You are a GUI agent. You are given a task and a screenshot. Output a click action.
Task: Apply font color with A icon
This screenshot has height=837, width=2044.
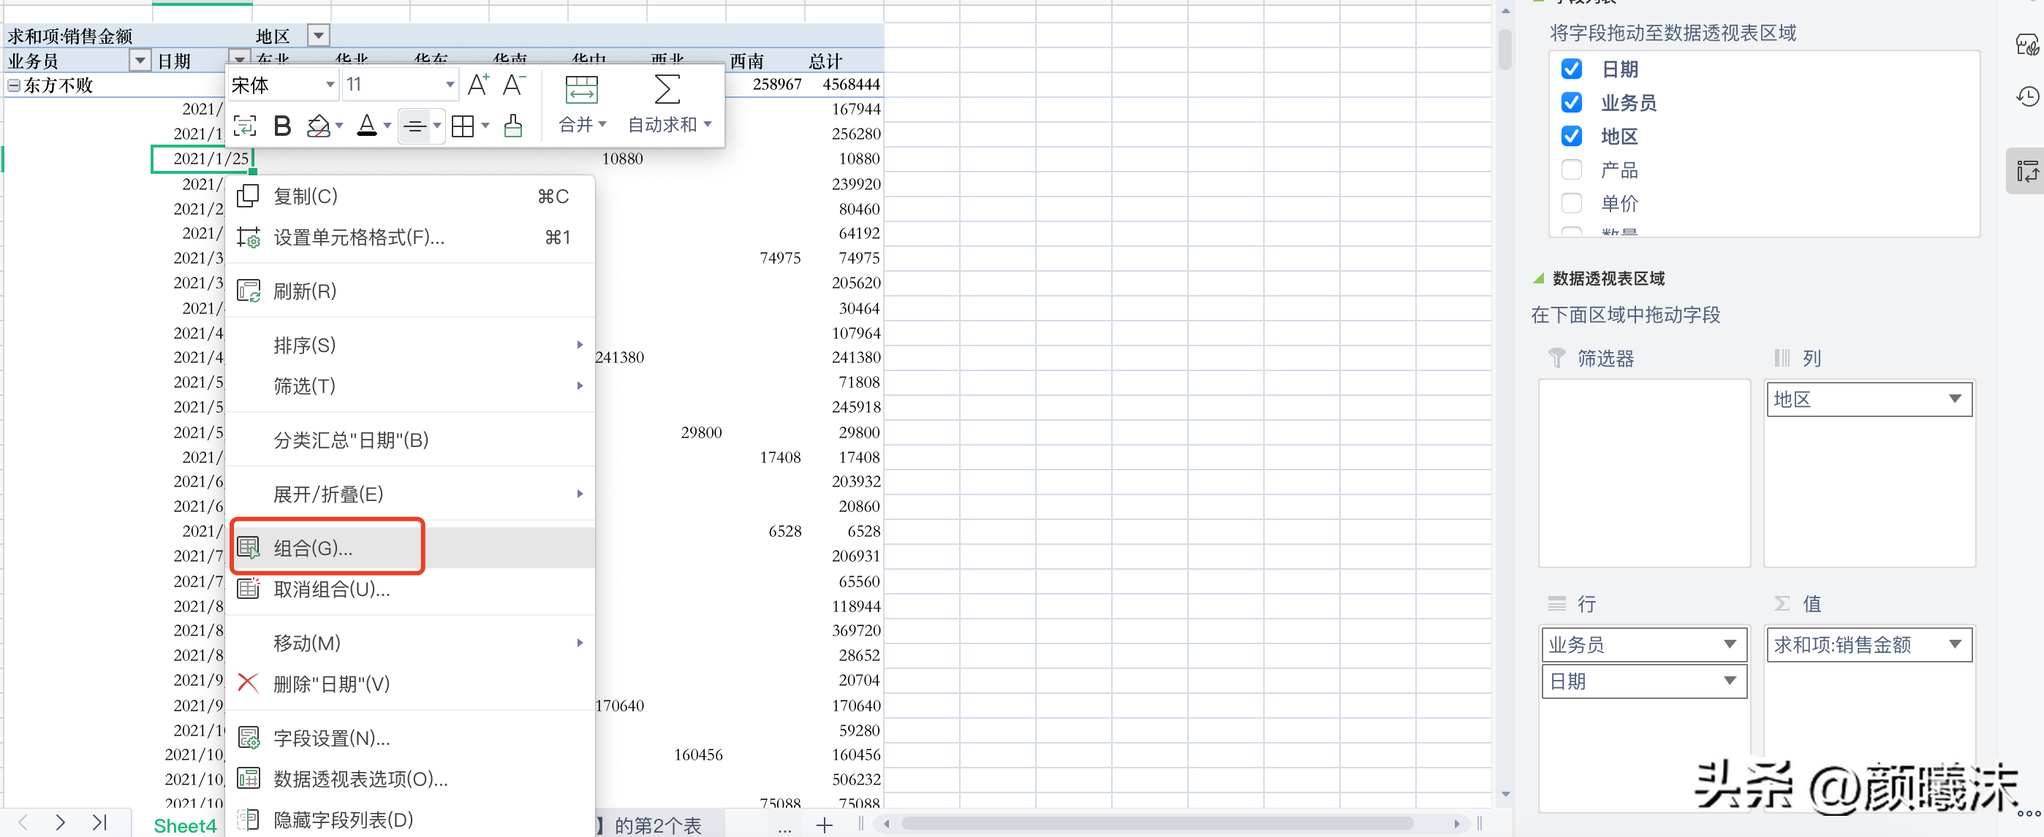point(366,126)
